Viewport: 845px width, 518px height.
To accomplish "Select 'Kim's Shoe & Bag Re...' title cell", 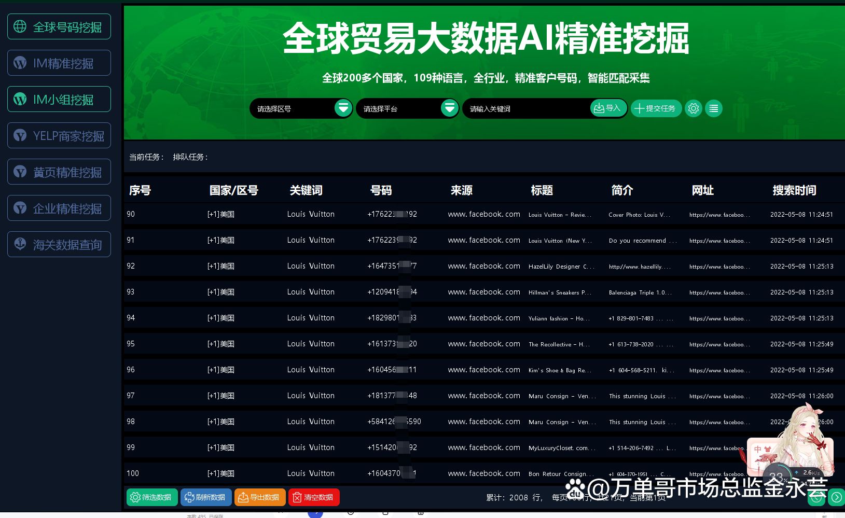I will click(x=560, y=370).
